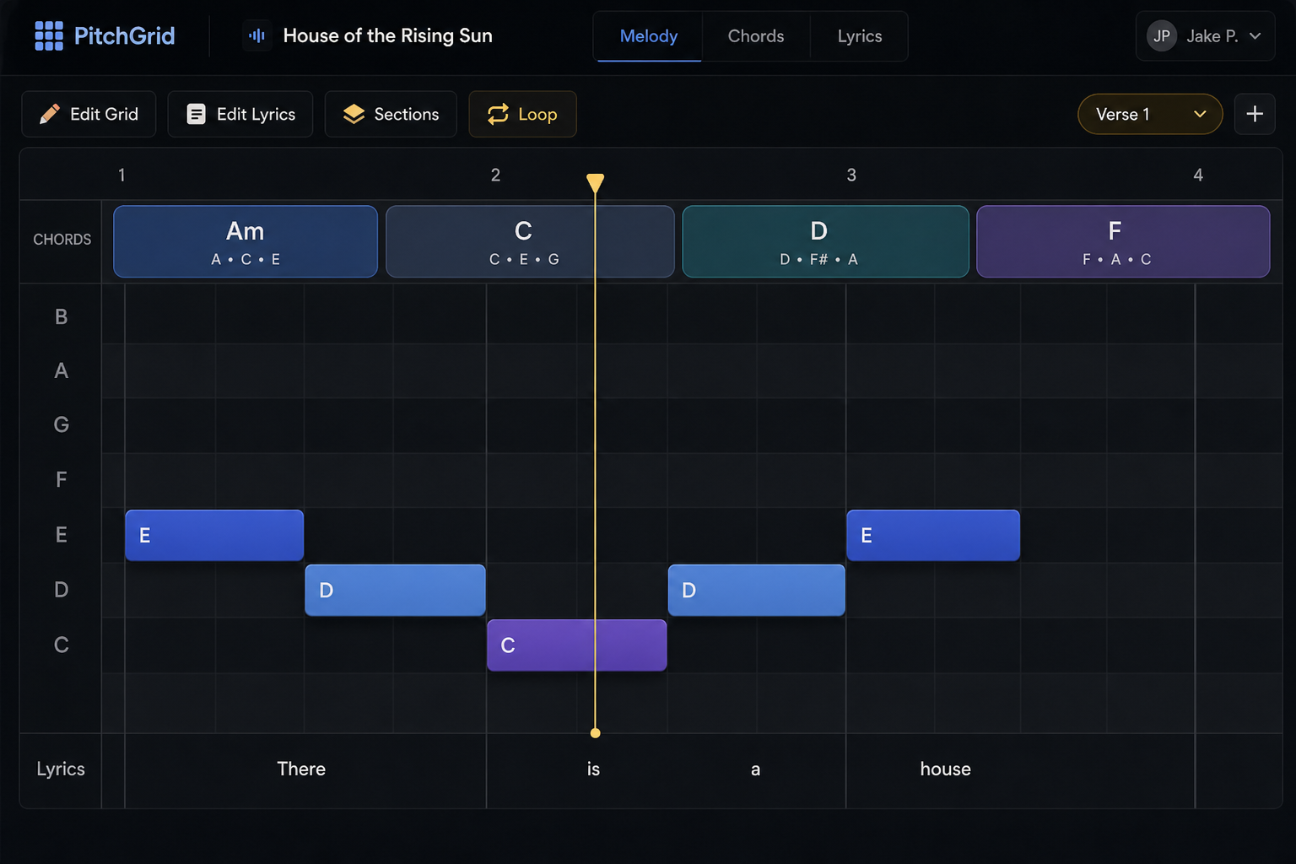The height and width of the screenshot is (864, 1296).
Task: Click the repeat arrows Loop icon
Action: point(498,114)
